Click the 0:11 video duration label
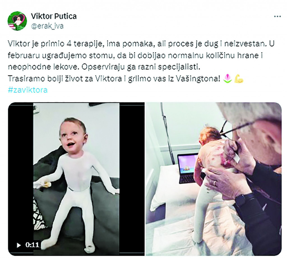Screen dimensions: 287x258 pos(32,245)
